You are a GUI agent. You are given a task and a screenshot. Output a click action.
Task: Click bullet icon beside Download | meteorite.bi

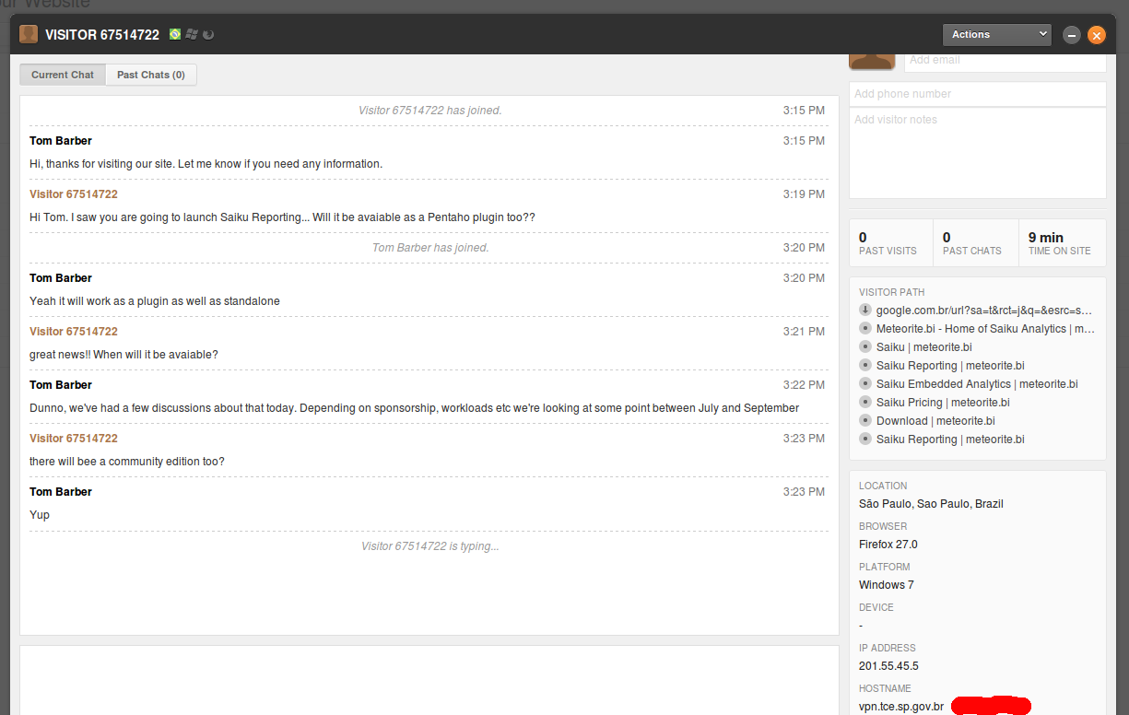tap(864, 421)
